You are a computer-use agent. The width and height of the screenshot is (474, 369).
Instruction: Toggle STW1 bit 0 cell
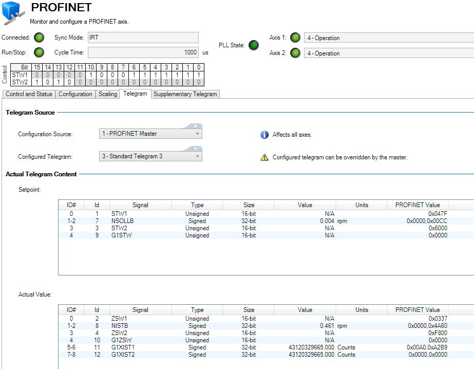click(199, 75)
